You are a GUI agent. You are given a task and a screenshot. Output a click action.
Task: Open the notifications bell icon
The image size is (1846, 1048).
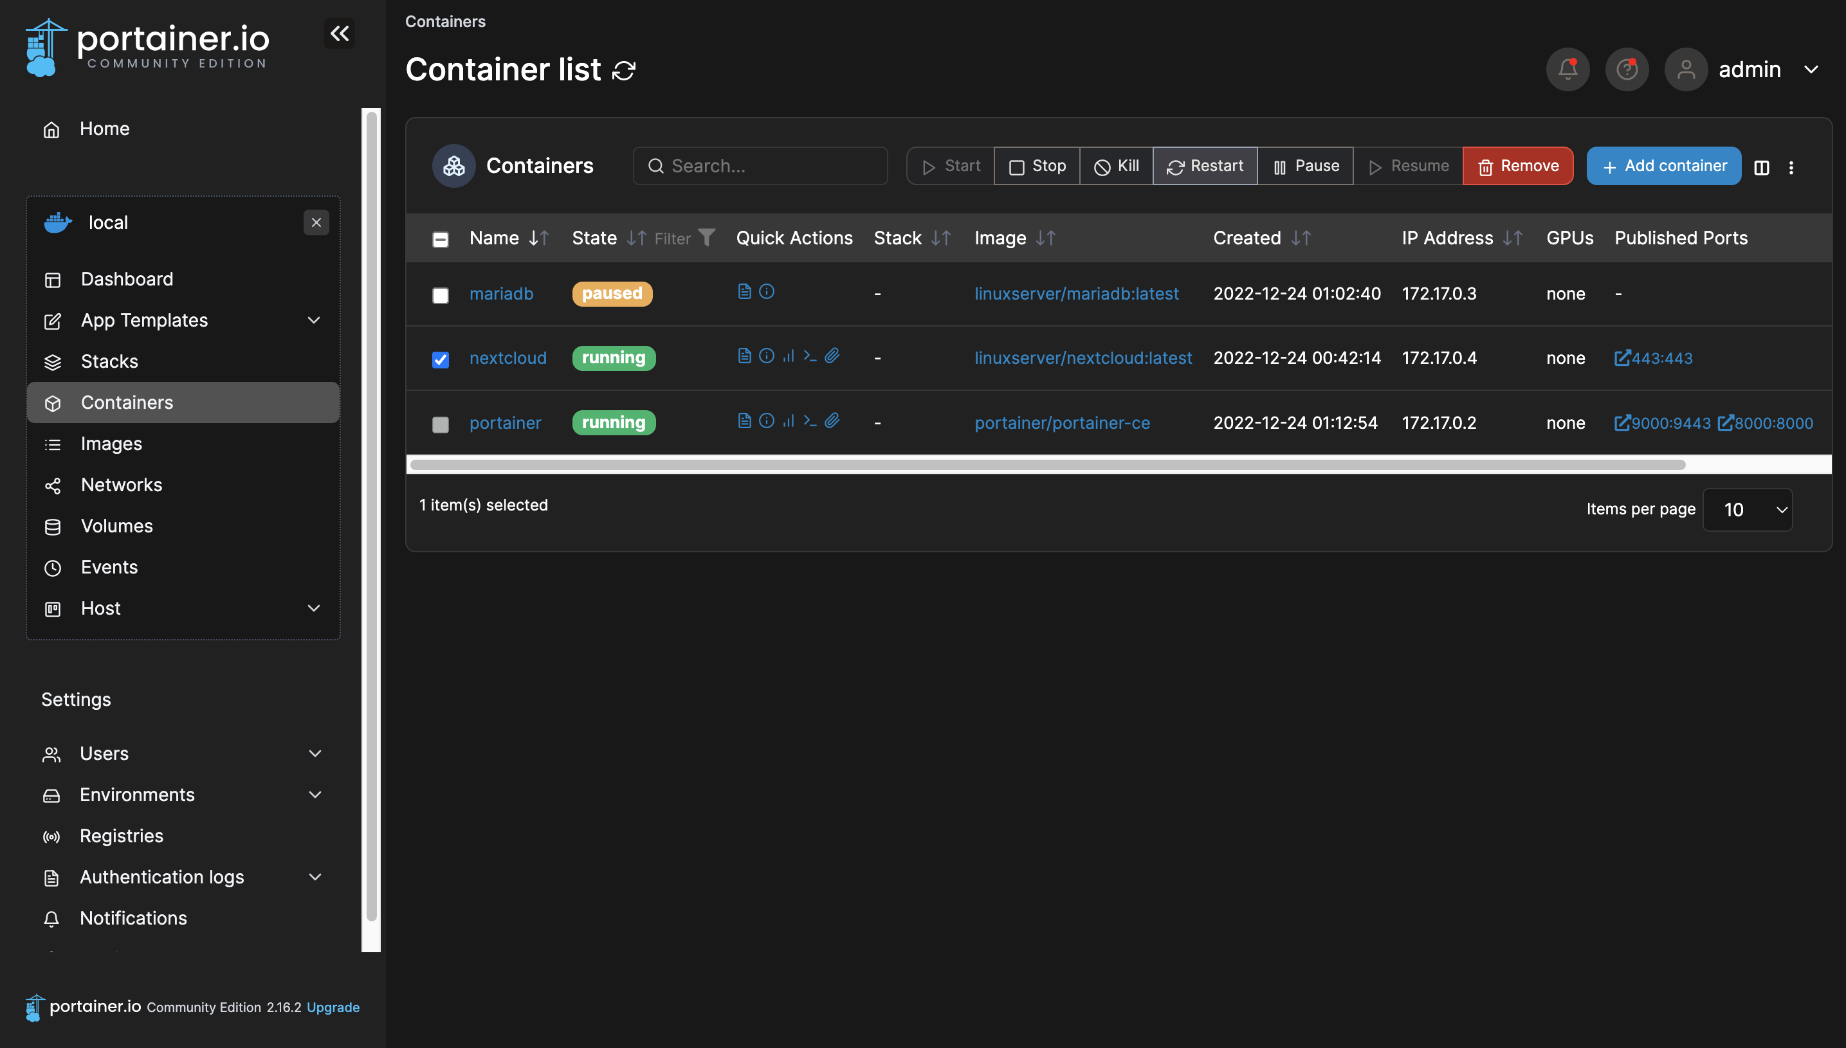click(x=1567, y=69)
